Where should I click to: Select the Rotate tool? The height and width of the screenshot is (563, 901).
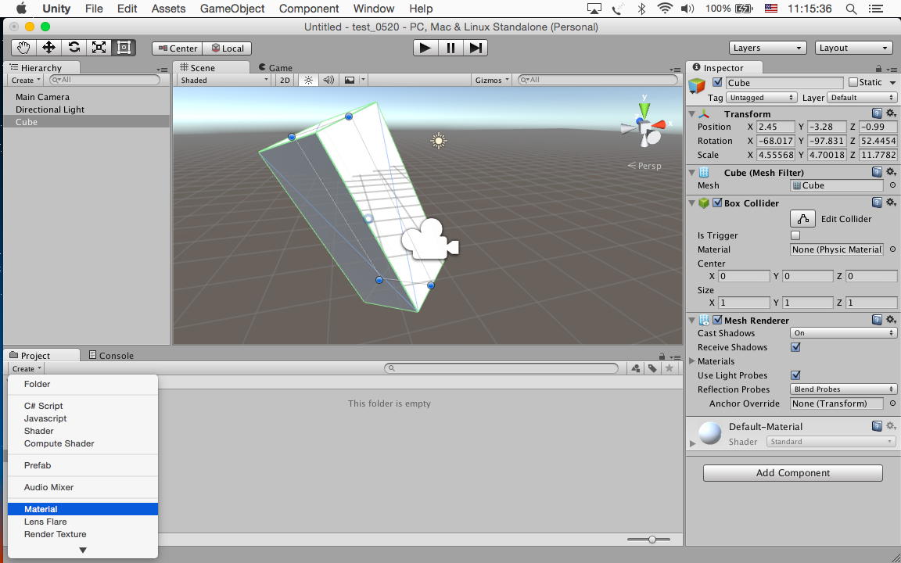click(x=74, y=48)
